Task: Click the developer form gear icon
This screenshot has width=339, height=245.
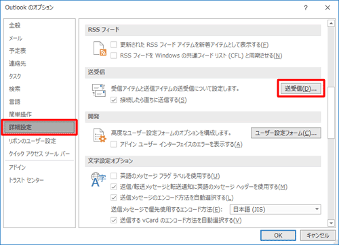Action: (100, 135)
